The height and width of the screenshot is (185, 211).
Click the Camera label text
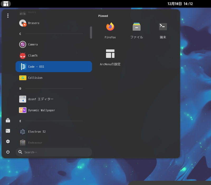coord(33,44)
